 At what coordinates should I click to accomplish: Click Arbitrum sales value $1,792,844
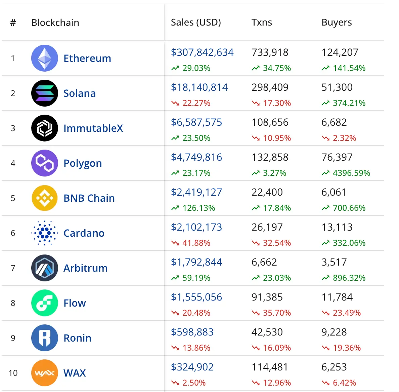coord(196,262)
